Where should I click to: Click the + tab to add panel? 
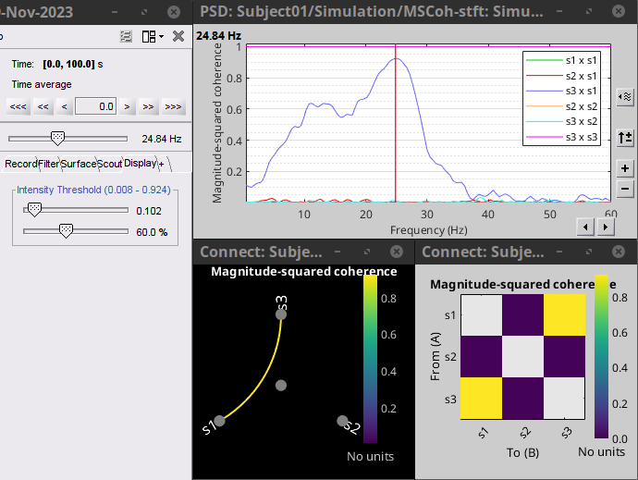161,164
